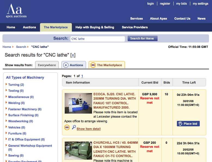The height and width of the screenshot is (162, 212).
Task: Click the red arrow beside Miscellaneous category
Action: 6,96
